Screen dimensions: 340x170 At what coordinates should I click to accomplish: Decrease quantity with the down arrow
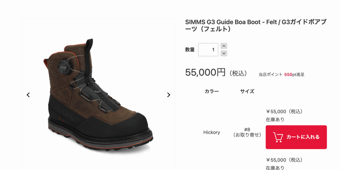point(224,53)
